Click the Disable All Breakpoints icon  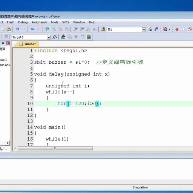[x=190, y=29]
